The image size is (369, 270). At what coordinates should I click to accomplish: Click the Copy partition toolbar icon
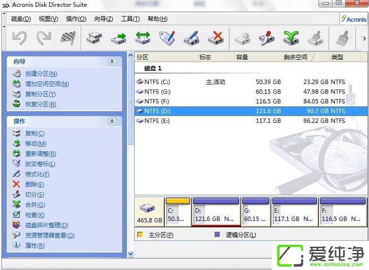click(x=94, y=38)
